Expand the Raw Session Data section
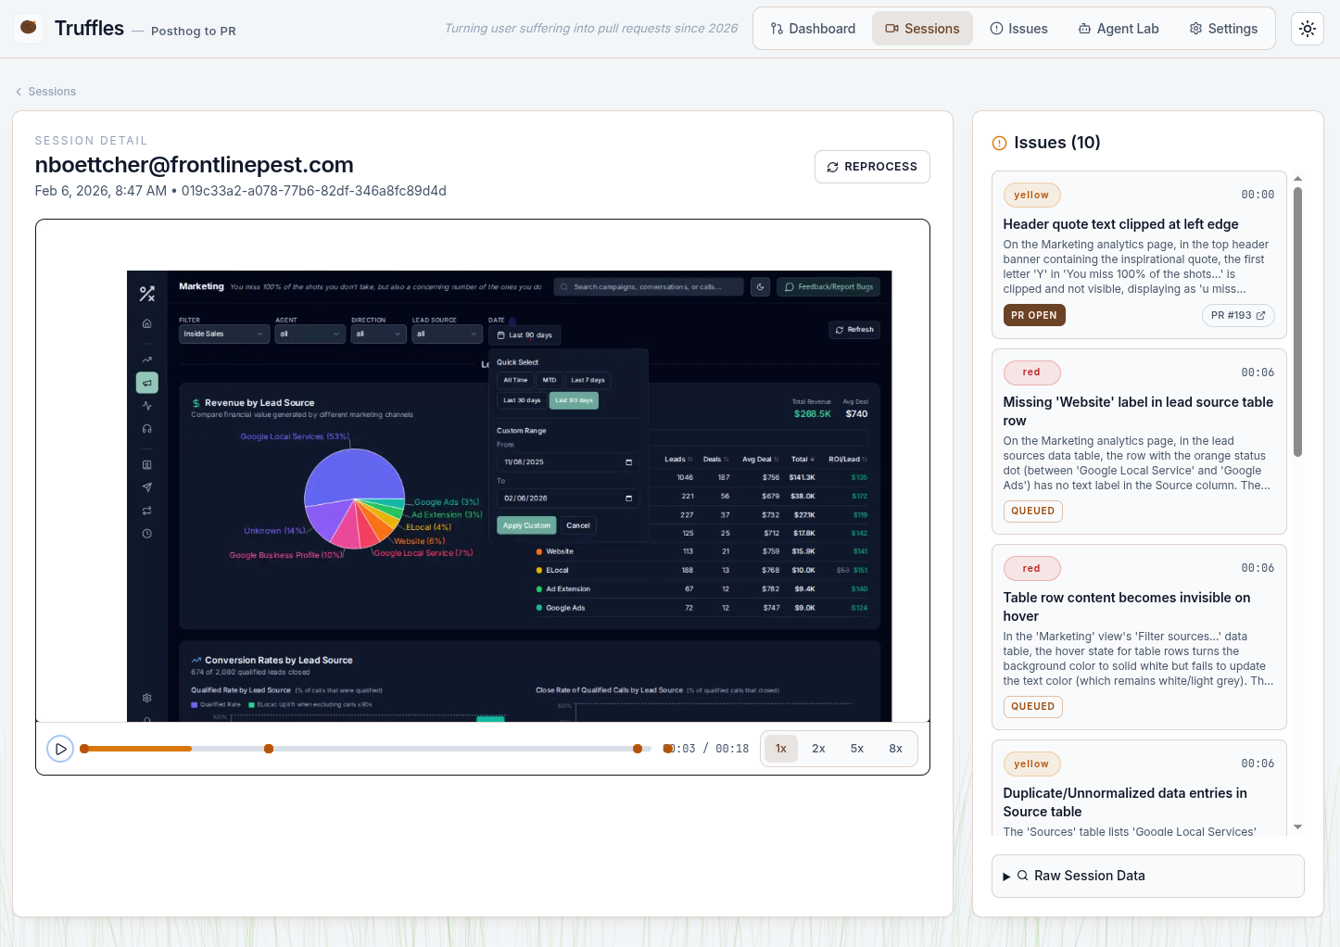This screenshot has height=947, width=1340. (1147, 876)
